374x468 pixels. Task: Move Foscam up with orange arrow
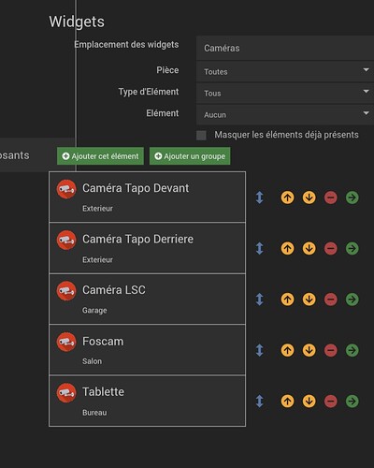point(287,350)
